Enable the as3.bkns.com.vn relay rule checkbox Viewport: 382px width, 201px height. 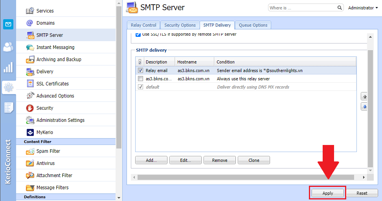140,79
